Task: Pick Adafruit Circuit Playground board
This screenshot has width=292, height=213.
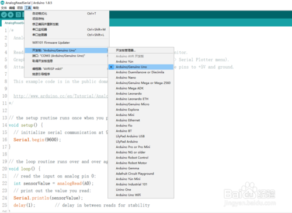Action: pyautogui.click(x=141, y=173)
